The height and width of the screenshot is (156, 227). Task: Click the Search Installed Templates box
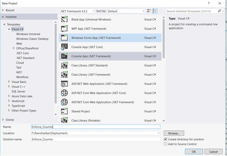(192, 11)
